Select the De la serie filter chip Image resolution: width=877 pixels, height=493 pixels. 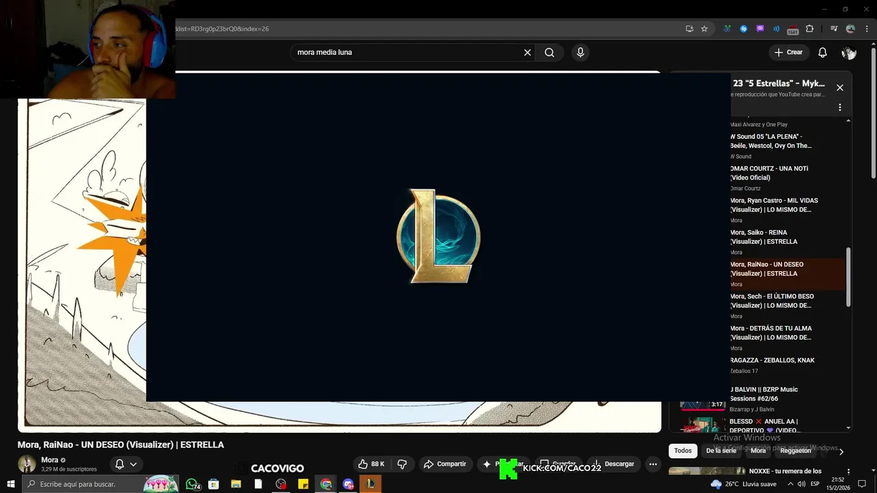coord(721,451)
